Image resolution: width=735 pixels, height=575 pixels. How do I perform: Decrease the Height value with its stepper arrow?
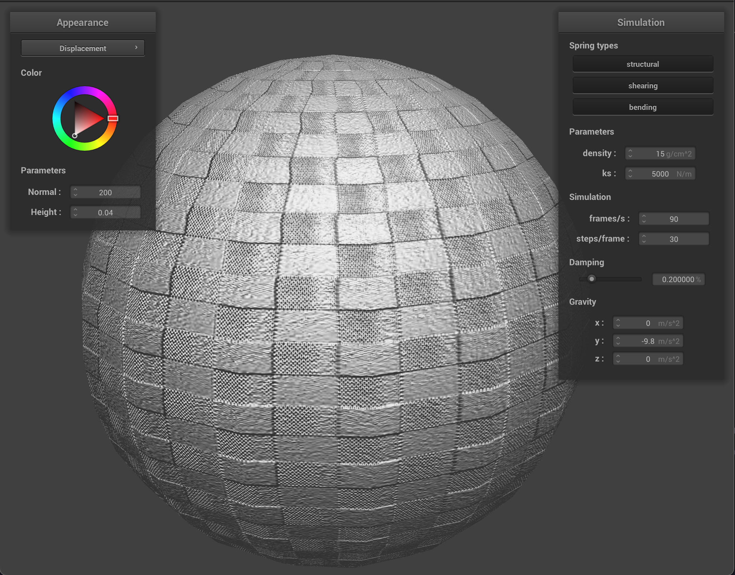pos(75,214)
